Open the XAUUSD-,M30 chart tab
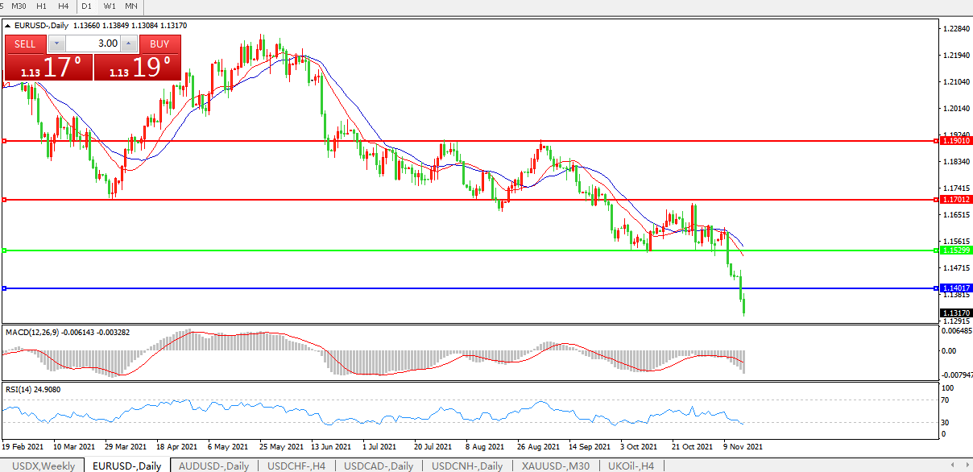This screenshot has width=973, height=472. 555,466
